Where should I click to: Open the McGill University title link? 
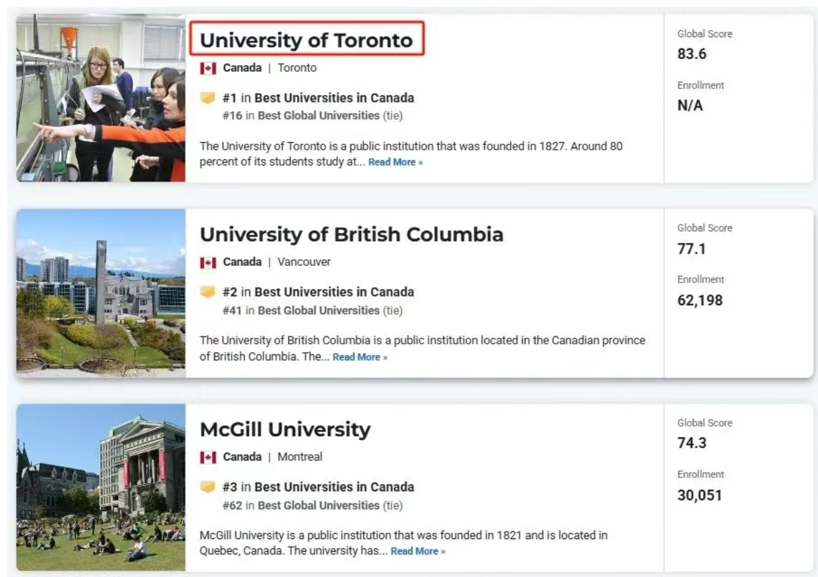(x=285, y=429)
